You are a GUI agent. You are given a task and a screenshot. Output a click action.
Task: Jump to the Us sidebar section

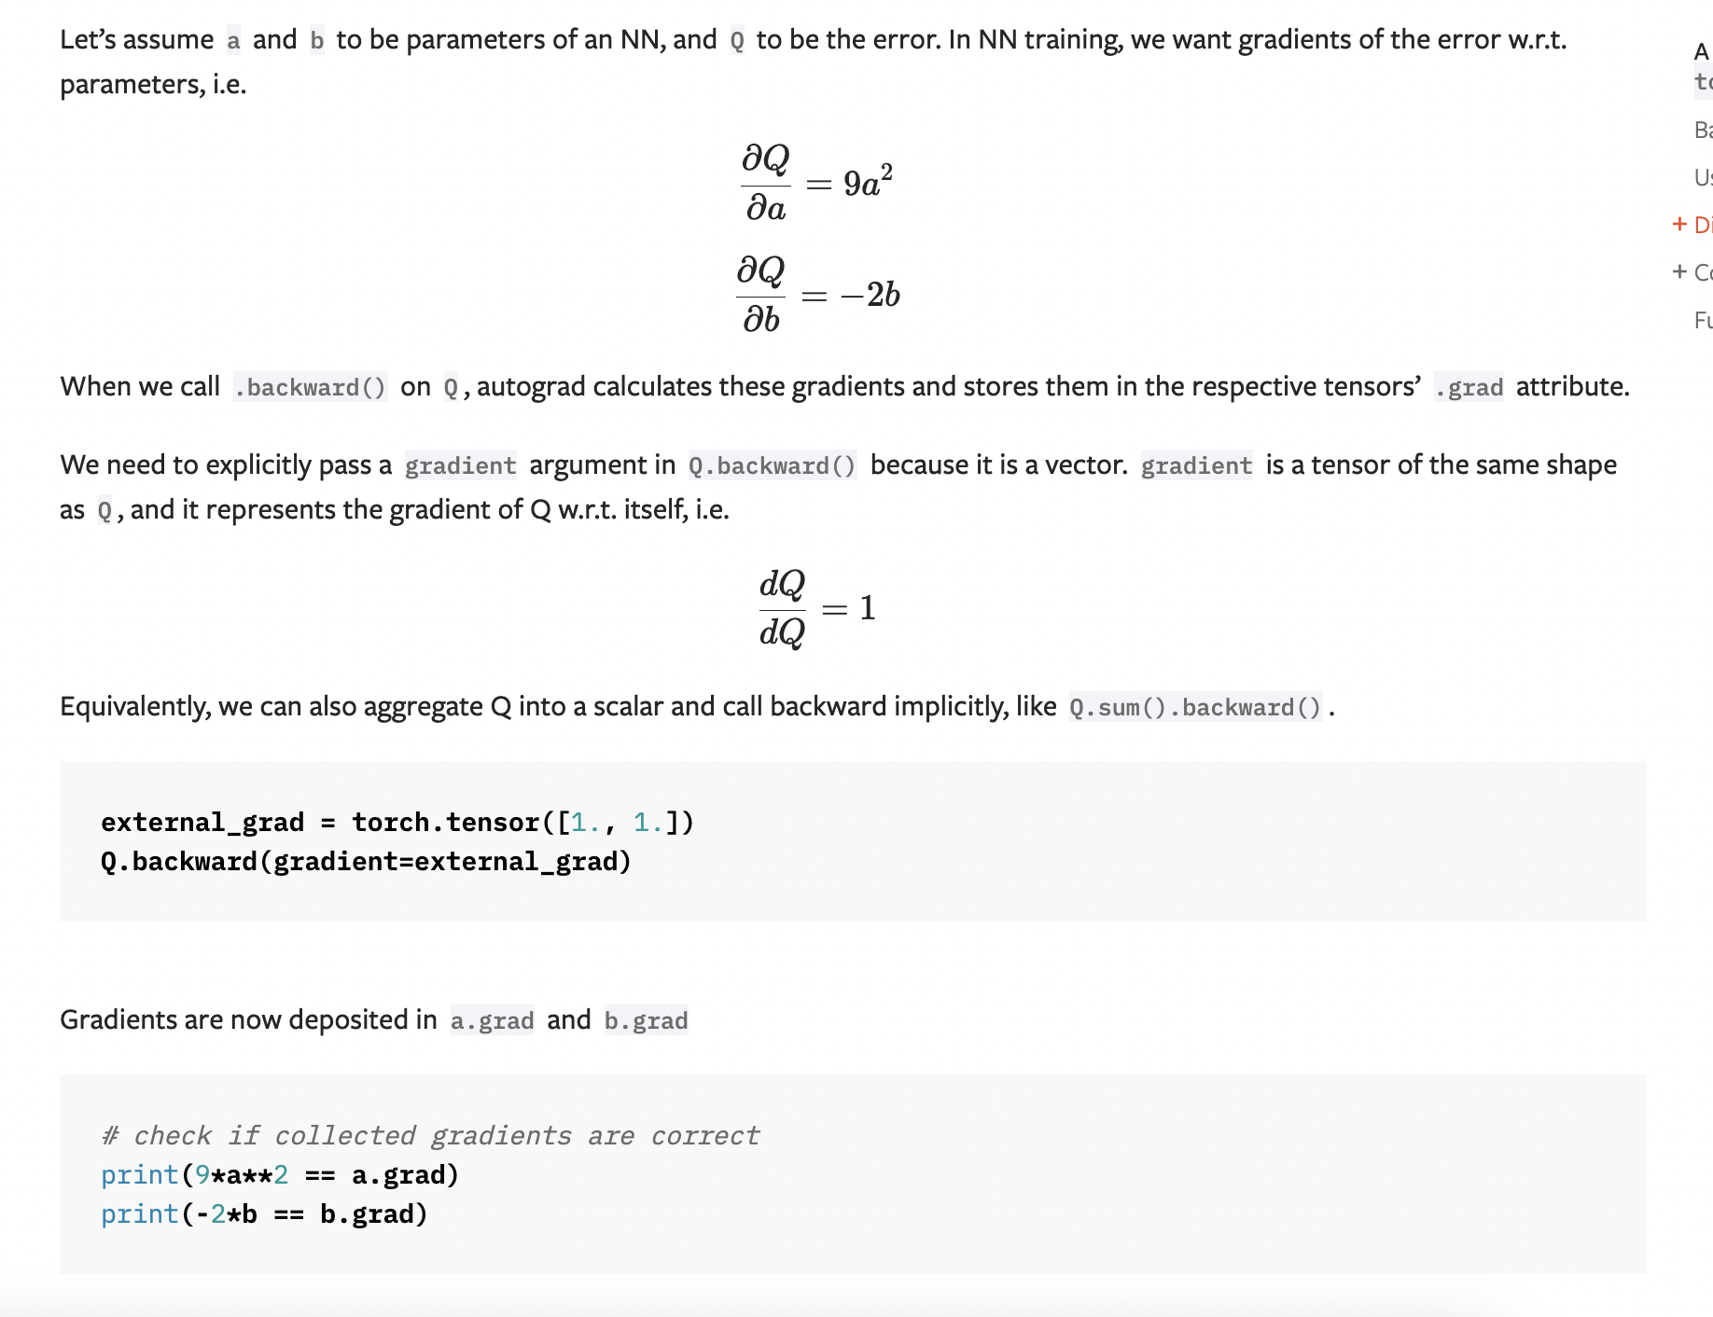pyautogui.click(x=1704, y=177)
